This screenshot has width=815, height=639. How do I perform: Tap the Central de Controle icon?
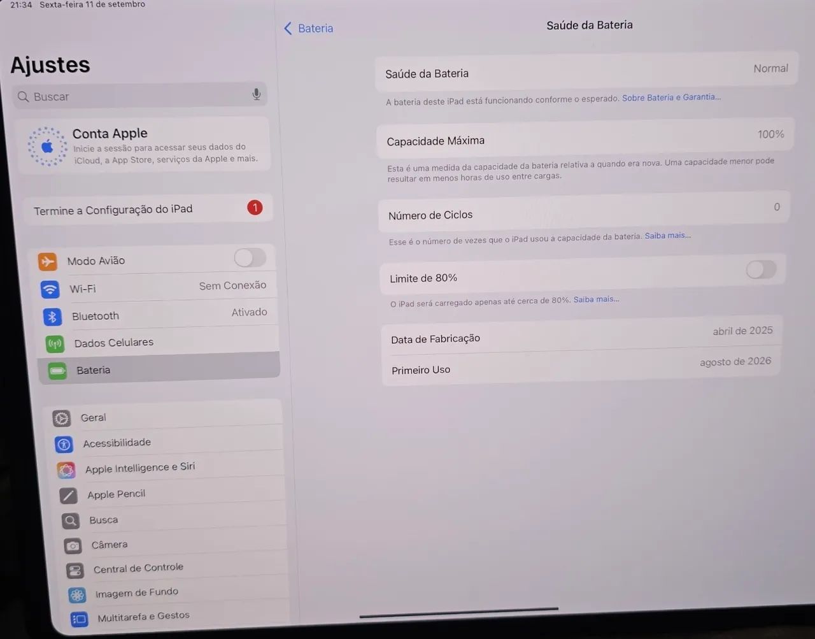click(x=75, y=570)
